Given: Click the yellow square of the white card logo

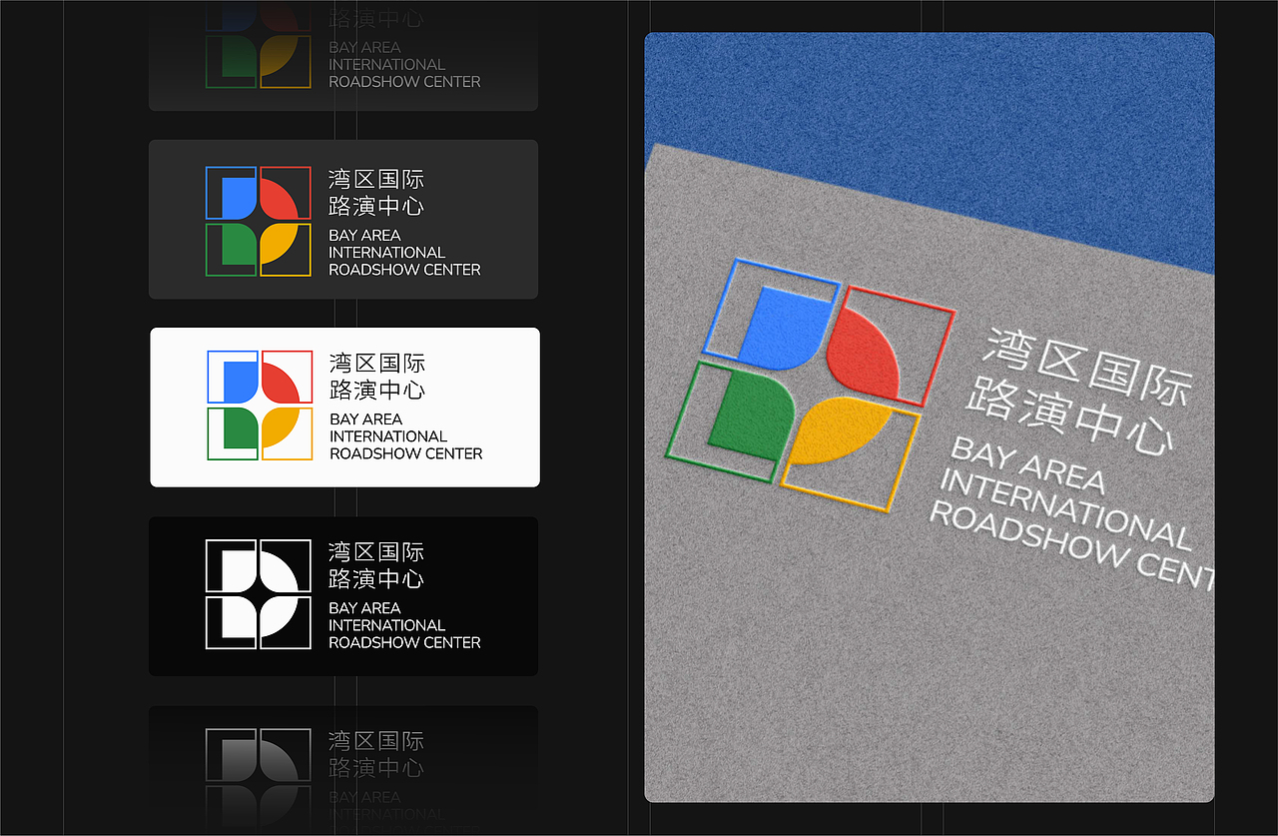Looking at the screenshot, I should click(287, 433).
